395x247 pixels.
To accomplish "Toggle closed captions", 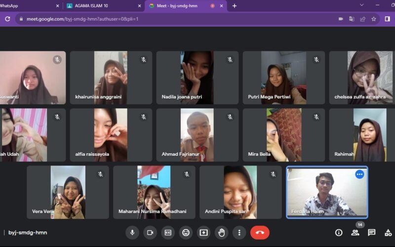I will (168, 233).
